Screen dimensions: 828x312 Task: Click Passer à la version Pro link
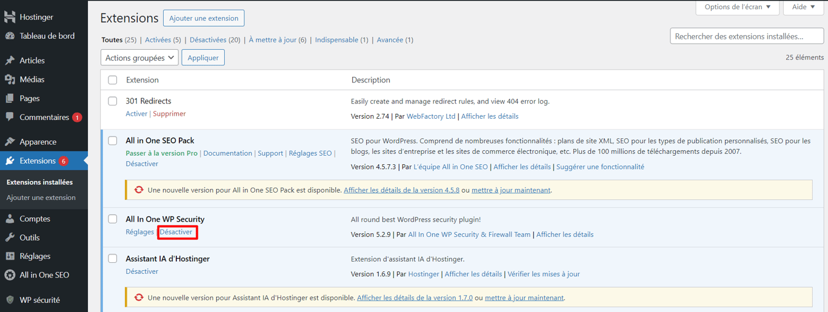(162, 153)
